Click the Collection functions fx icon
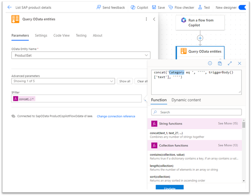The image size is (252, 196). tap(154, 145)
